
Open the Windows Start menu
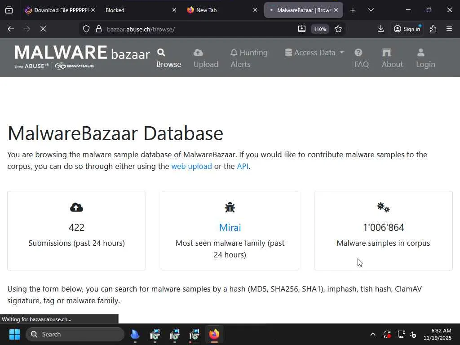click(x=14, y=334)
